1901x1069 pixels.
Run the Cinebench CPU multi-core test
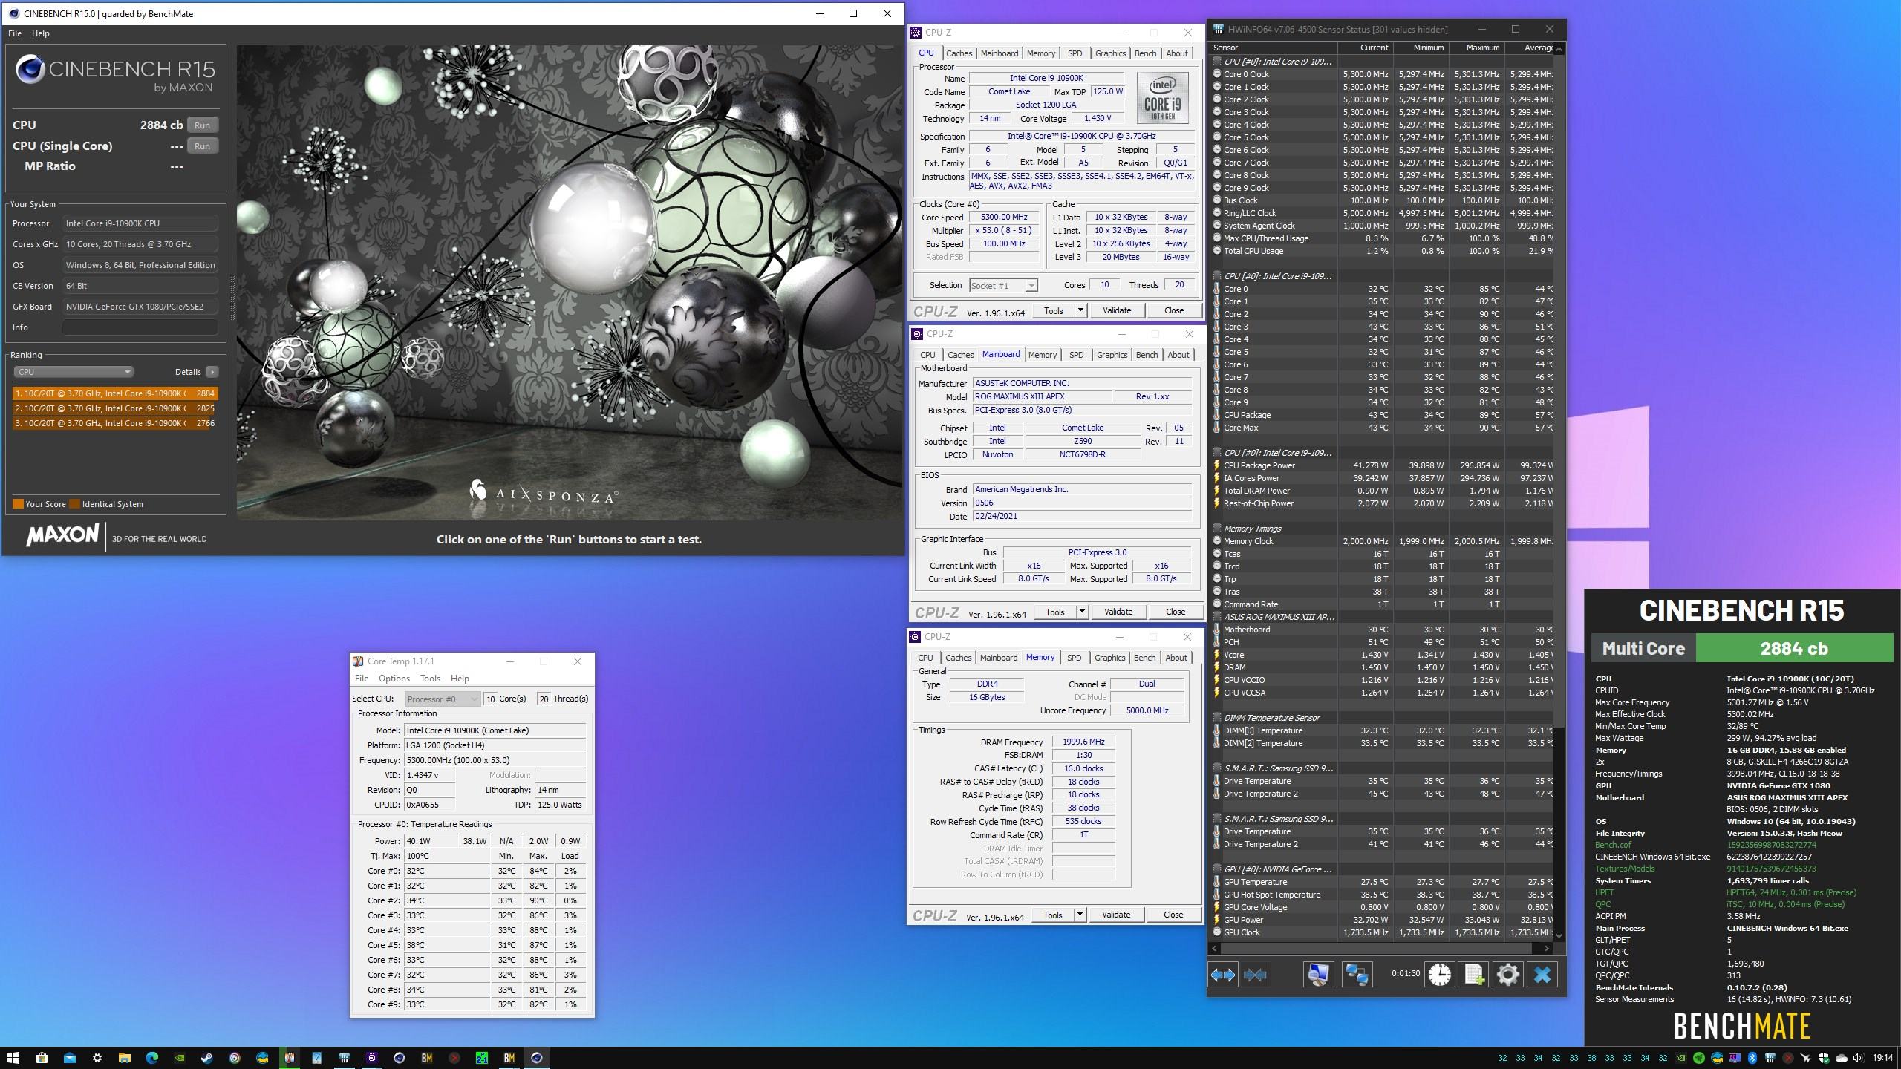pos(202,125)
